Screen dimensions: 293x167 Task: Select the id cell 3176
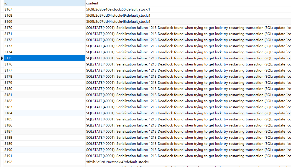pyautogui.click(x=44, y=64)
